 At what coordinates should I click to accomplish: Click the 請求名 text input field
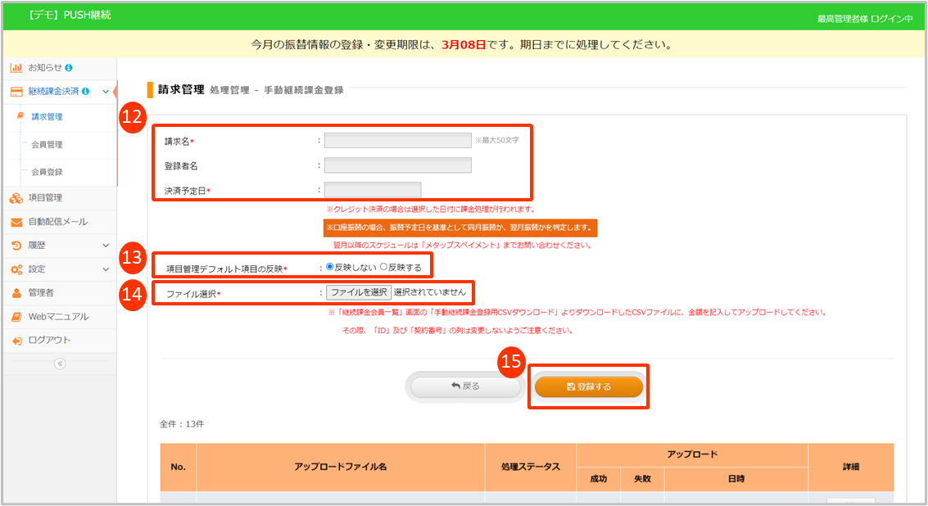397,140
